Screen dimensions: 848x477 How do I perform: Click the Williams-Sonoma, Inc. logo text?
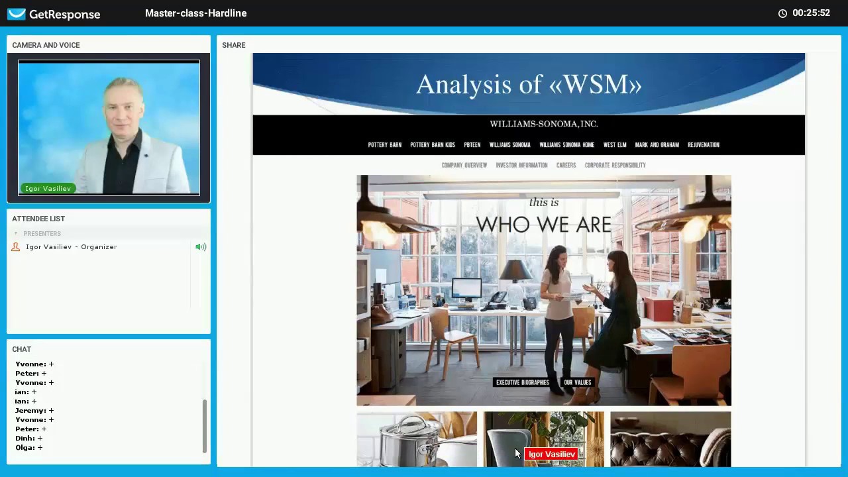click(544, 124)
